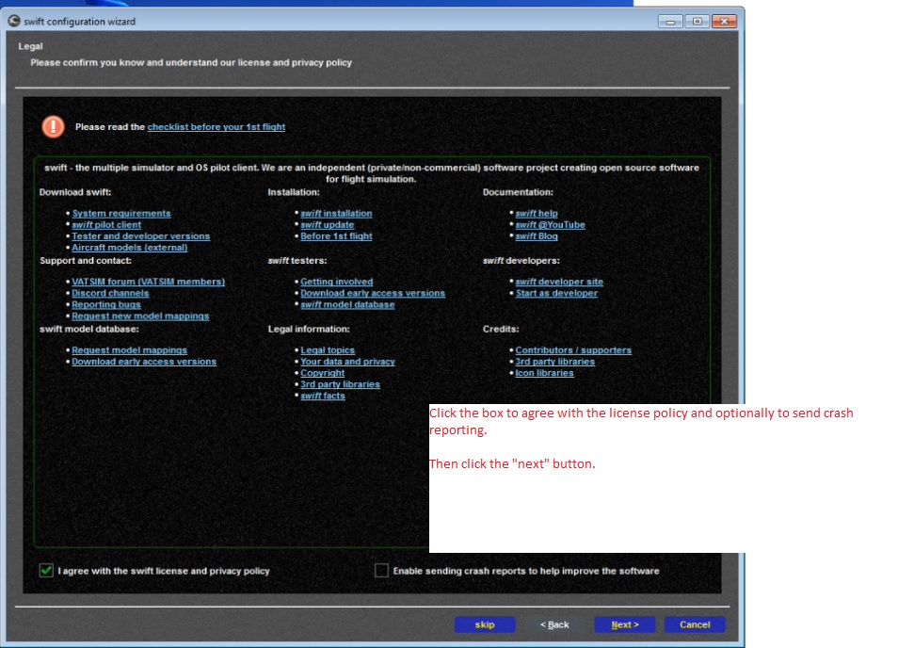The height and width of the screenshot is (648, 898).
Task: Click the Request model mappings link
Action: coord(130,350)
